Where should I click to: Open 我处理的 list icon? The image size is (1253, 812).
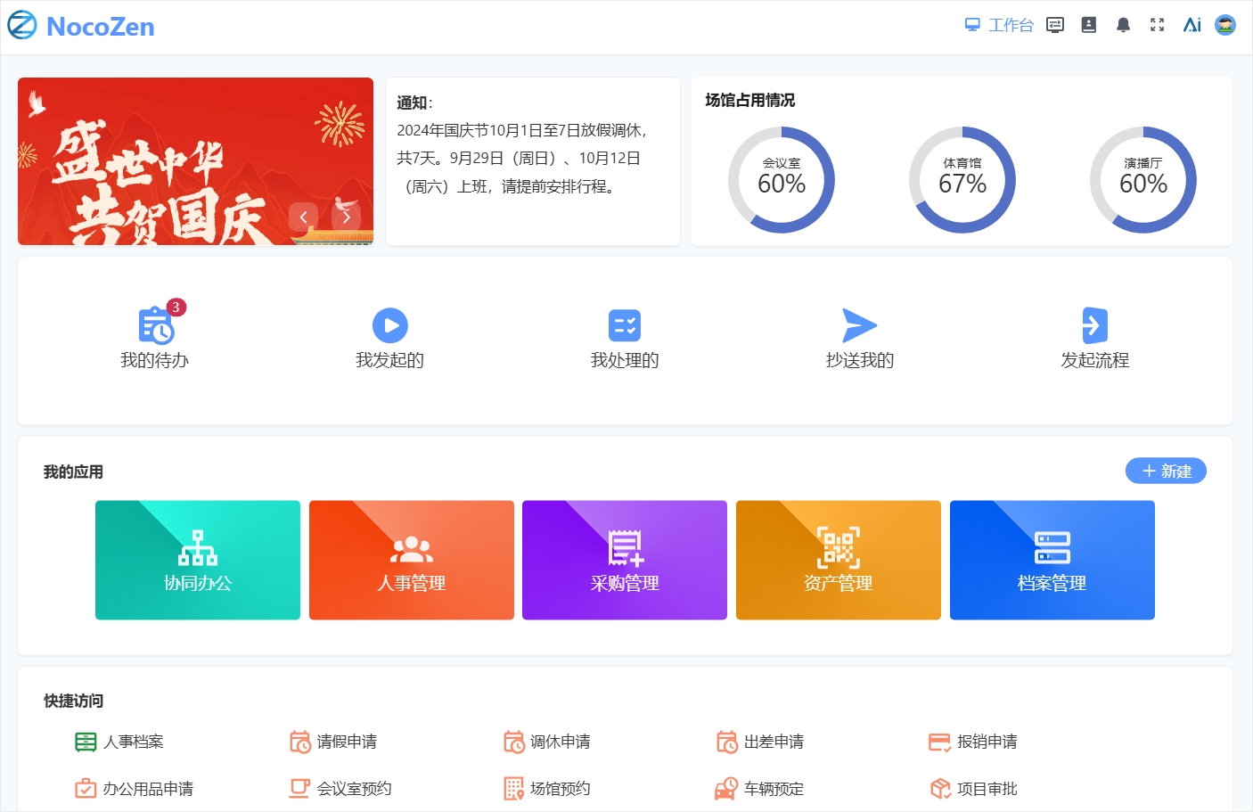(625, 324)
